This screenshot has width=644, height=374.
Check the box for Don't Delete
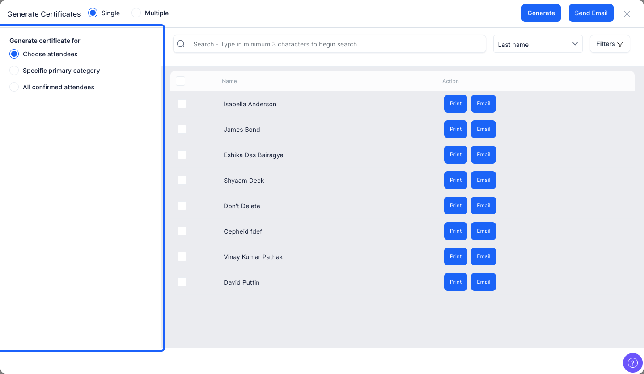tap(182, 206)
